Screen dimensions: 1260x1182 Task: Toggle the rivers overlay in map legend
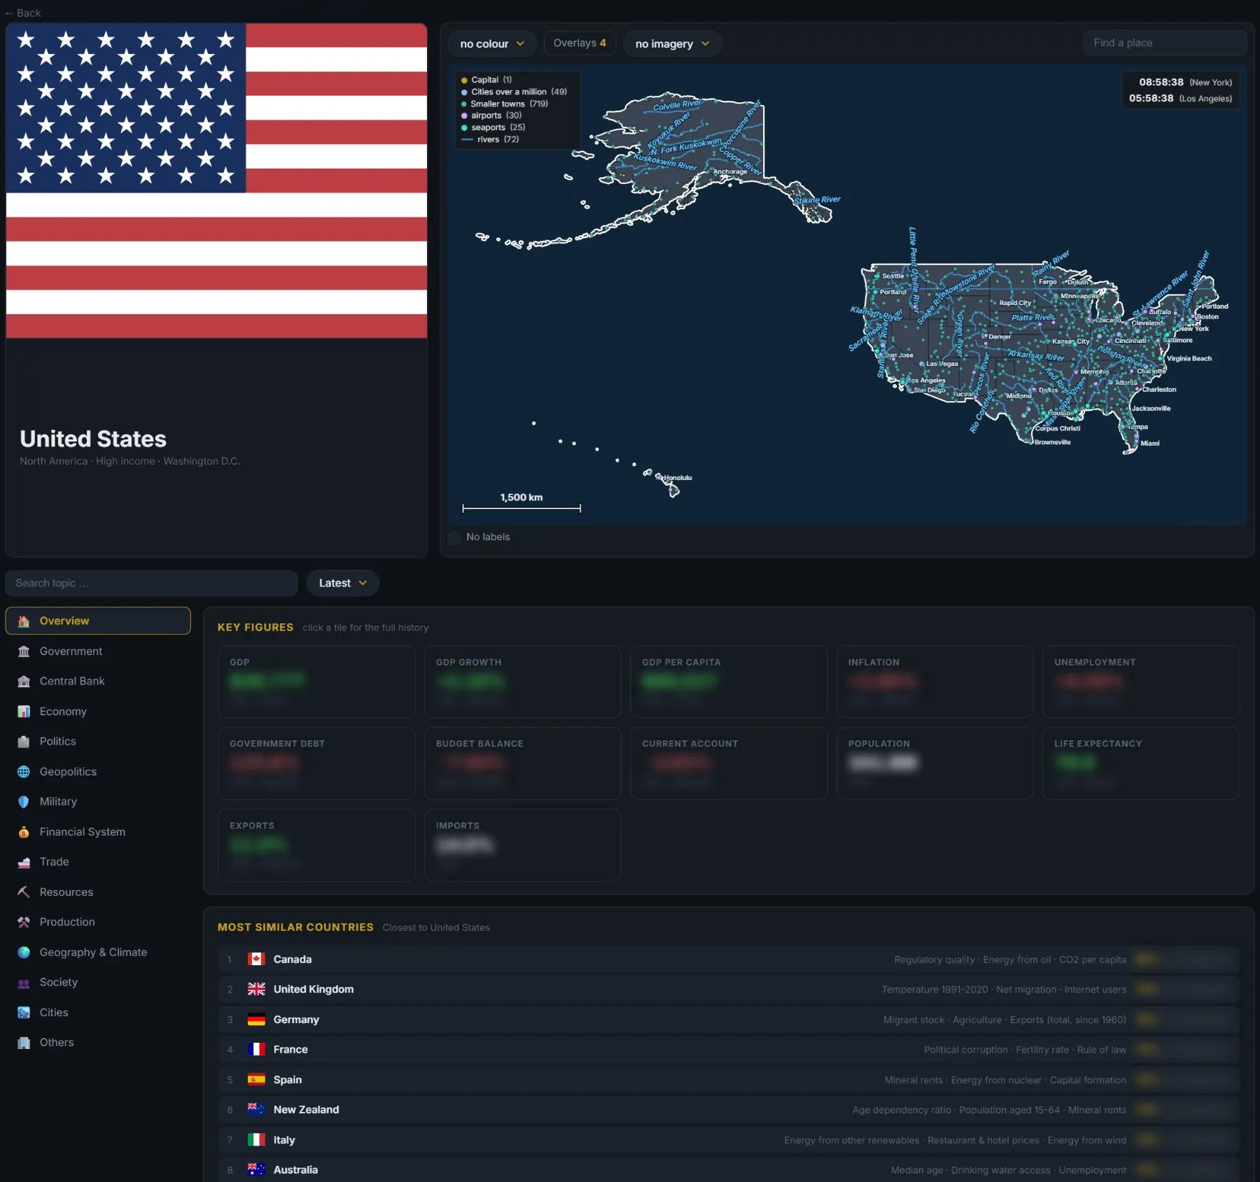(x=490, y=139)
